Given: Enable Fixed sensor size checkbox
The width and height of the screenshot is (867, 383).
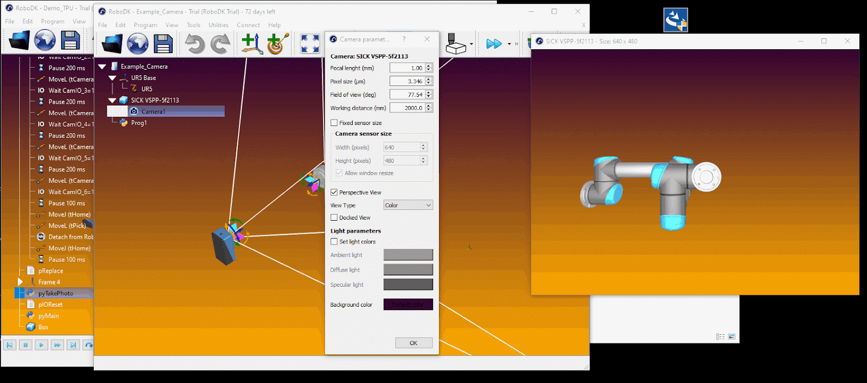Looking at the screenshot, I should pyautogui.click(x=334, y=123).
